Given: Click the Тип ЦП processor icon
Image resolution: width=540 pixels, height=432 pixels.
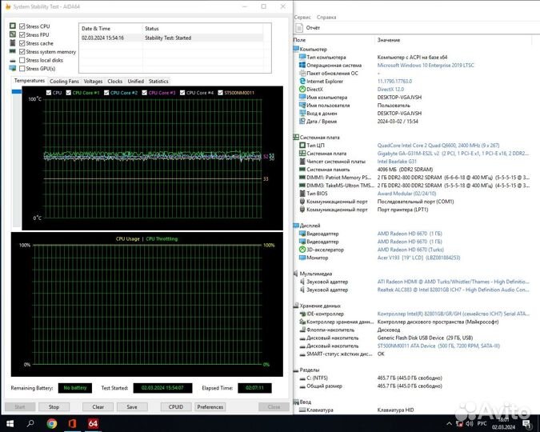Looking at the screenshot, I should [x=302, y=145].
